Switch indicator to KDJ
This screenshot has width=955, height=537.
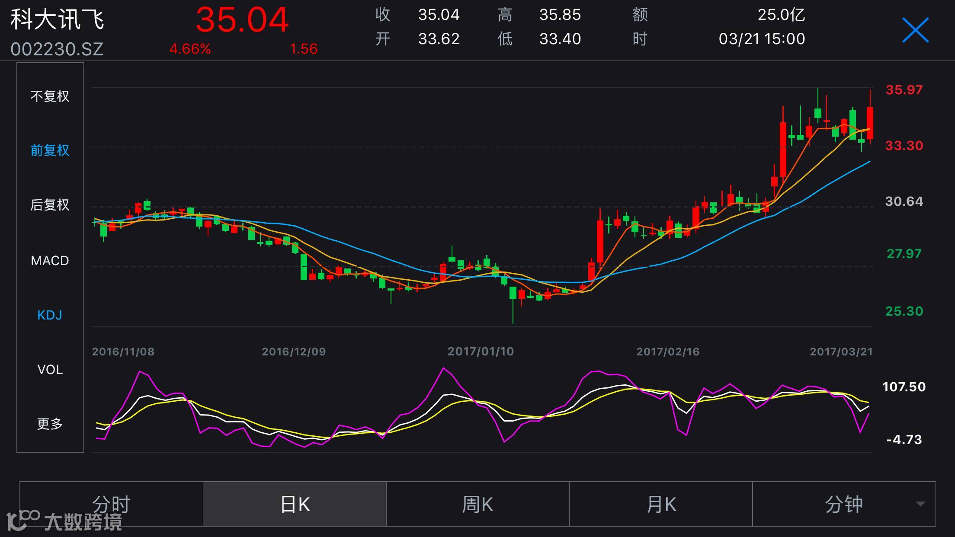pyautogui.click(x=50, y=315)
